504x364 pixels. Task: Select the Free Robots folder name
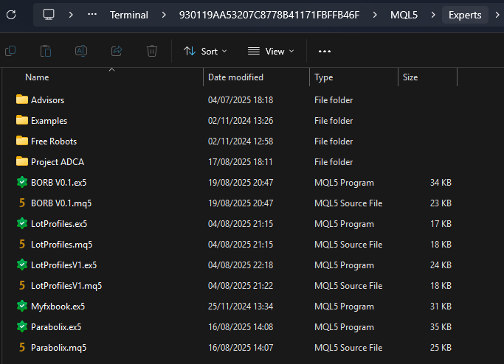click(x=54, y=141)
